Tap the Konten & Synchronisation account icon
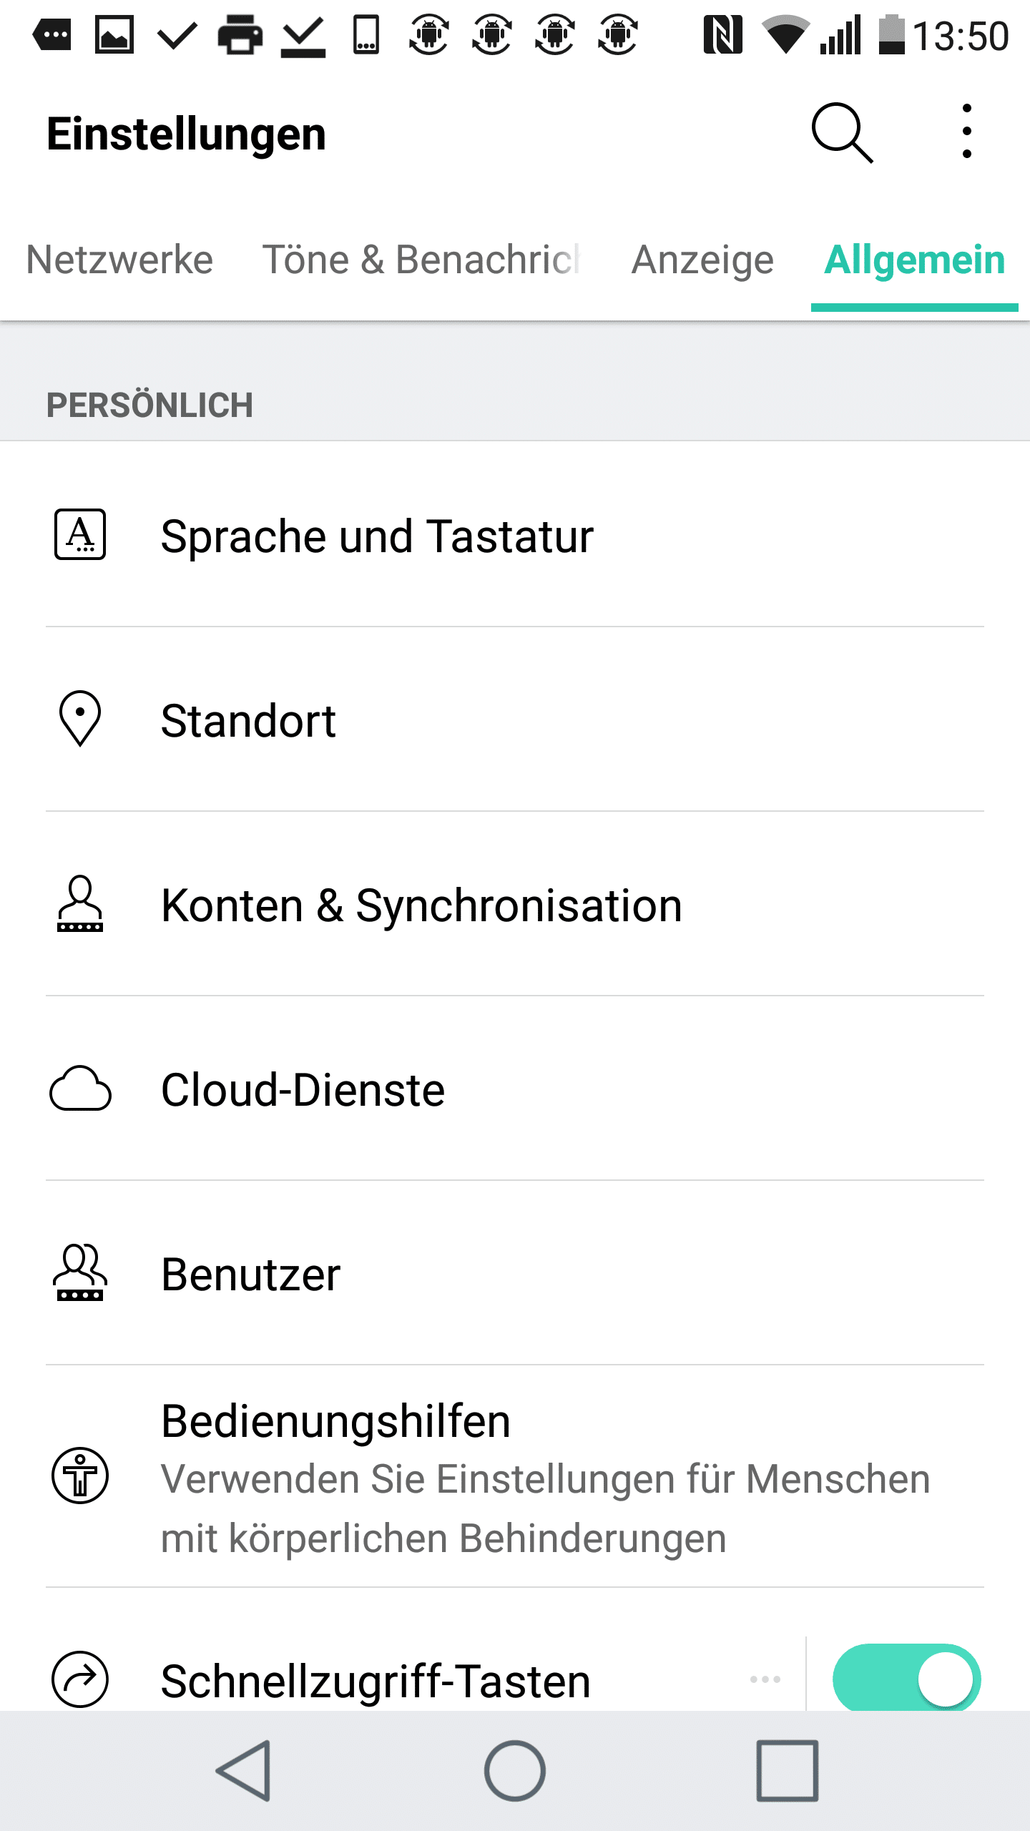The height and width of the screenshot is (1831, 1030). [x=80, y=903]
